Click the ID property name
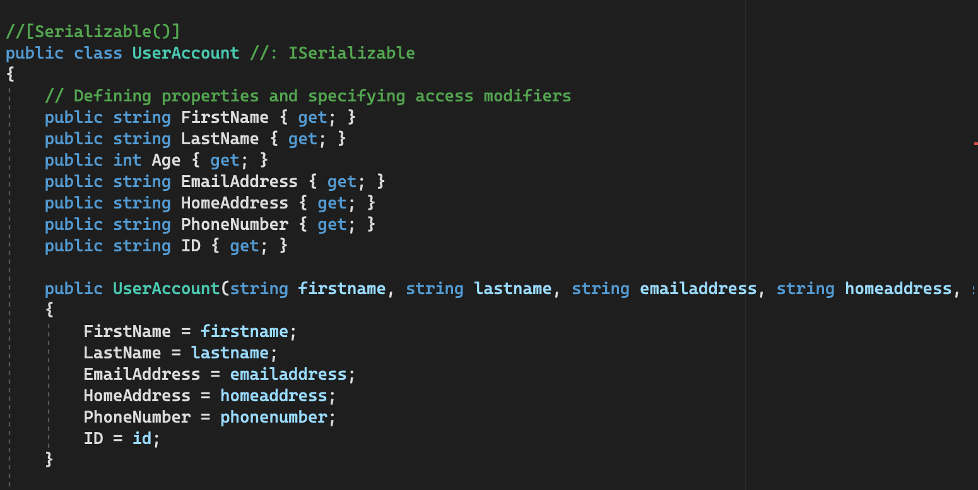The width and height of the screenshot is (978, 490). (x=191, y=246)
